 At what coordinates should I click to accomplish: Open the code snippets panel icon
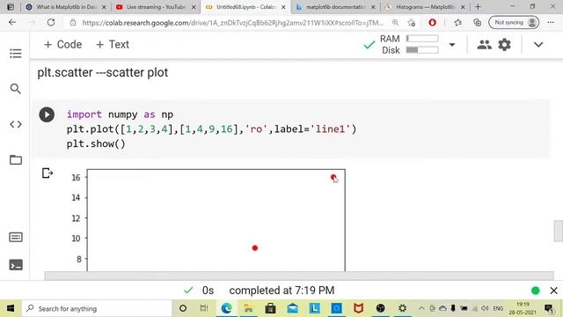16,124
